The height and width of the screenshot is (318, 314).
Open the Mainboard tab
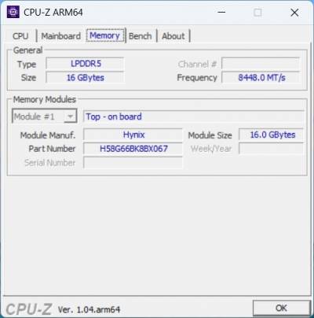61,36
